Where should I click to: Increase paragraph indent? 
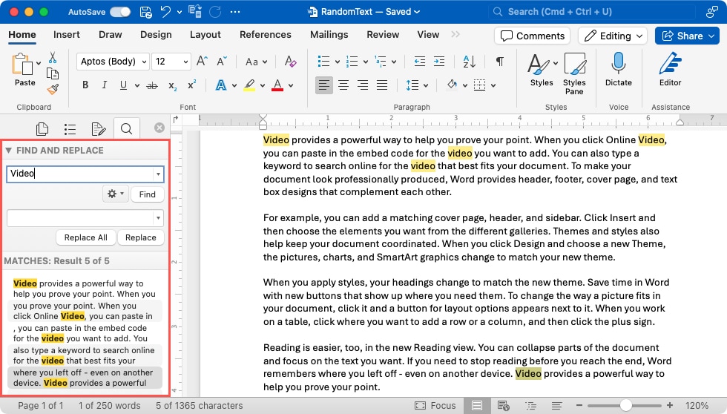[x=439, y=61]
